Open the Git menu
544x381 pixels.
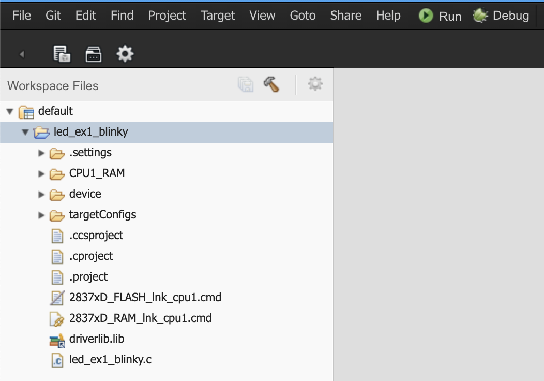click(x=53, y=16)
